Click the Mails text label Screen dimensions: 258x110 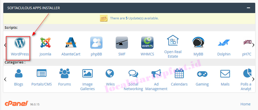tap(225, 84)
